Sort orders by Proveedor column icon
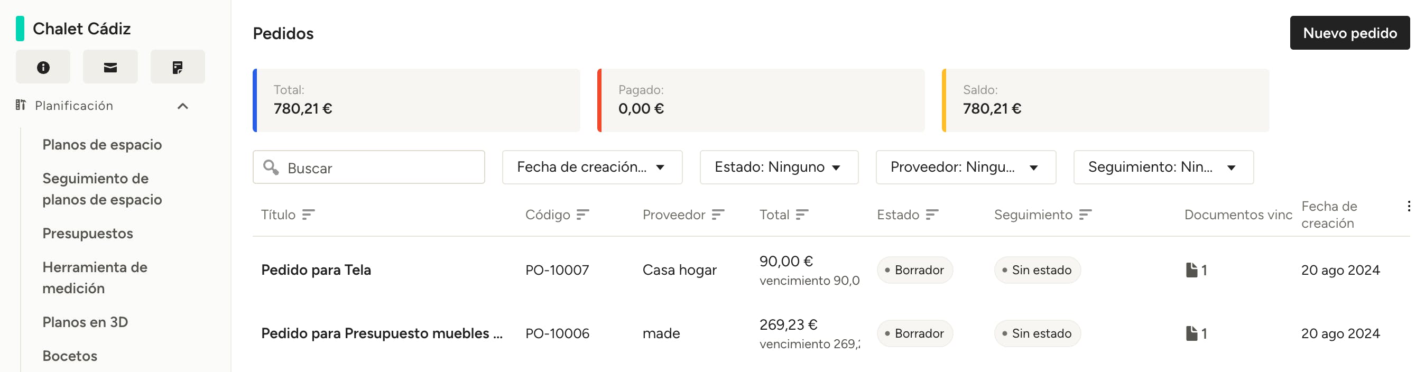 717,215
